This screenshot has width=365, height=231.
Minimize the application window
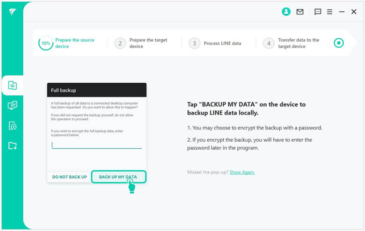(342, 12)
